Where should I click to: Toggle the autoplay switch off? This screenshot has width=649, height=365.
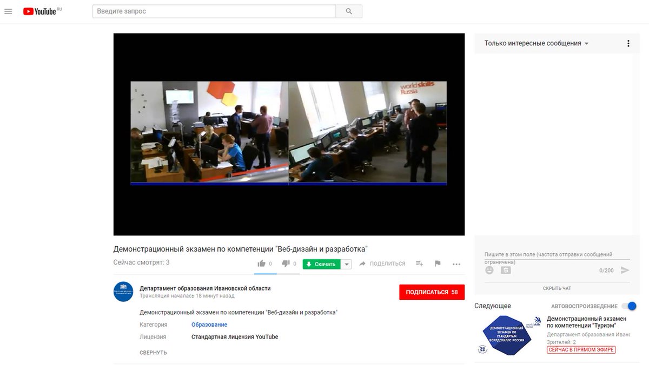click(x=629, y=306)
